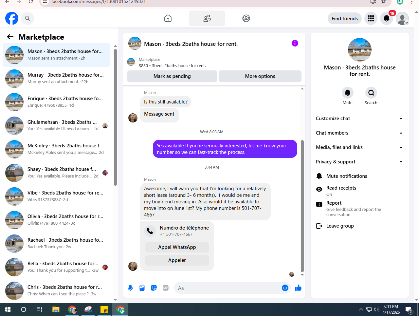
Task: Open Chris conversation in list
Action: pos(56,290)
